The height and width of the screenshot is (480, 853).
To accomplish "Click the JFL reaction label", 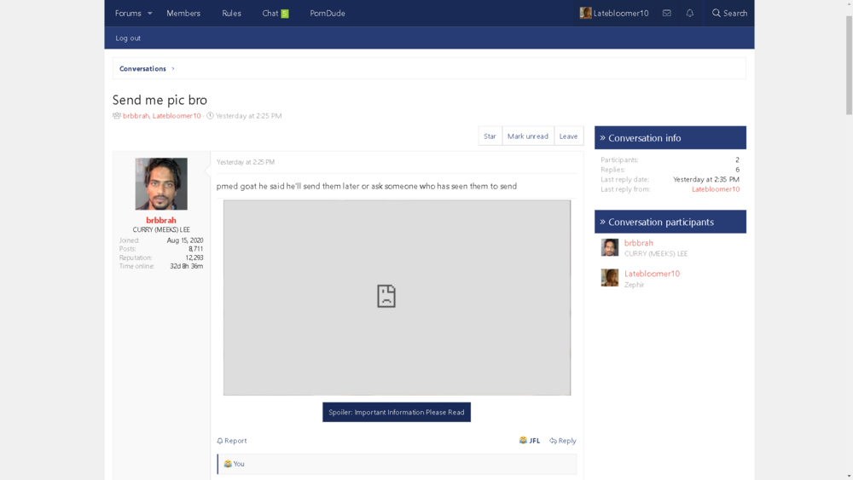I will pyautogui.click(x=534, y=441).
